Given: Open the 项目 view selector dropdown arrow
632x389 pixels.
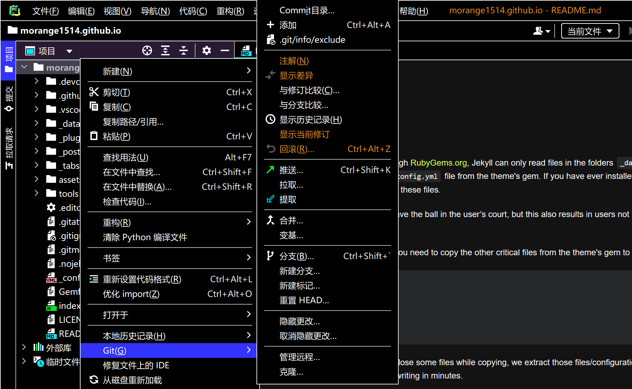Looking at the screenshot, I should click(x=69, y=51).
